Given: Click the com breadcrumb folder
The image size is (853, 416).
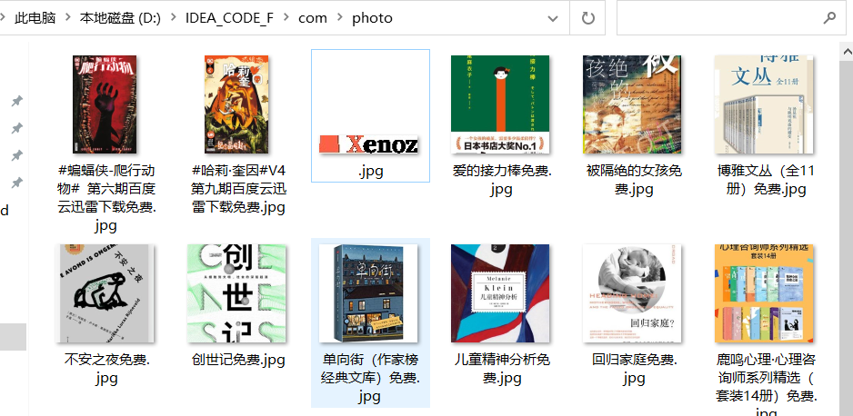Looking at the screenshot, I should pyautogui.click(x=313, y=18).
